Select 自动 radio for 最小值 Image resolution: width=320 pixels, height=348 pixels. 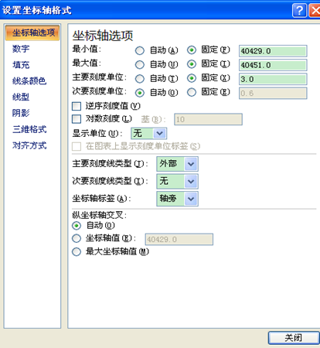[140, 50]
